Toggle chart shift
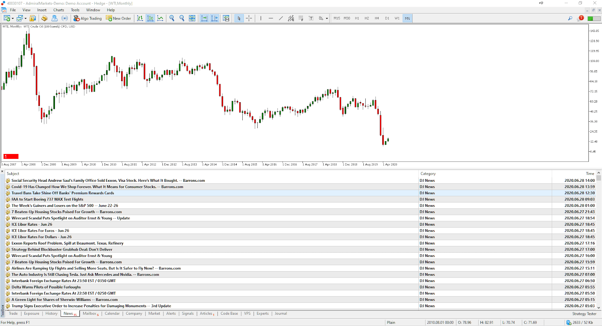The image size is (602, 326). click(x=214, y=18)
